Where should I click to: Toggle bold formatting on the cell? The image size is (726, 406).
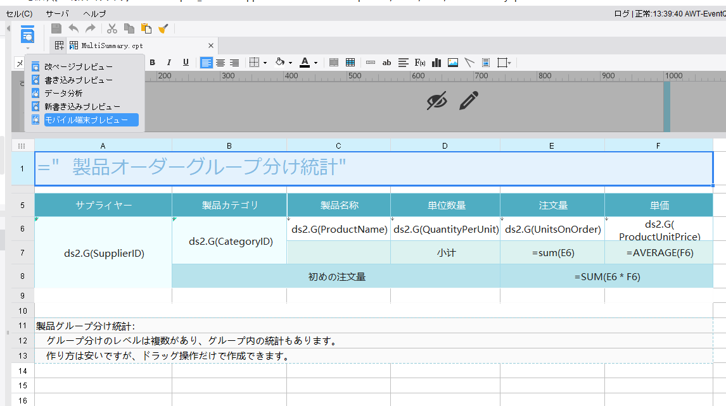click(152, 62)
